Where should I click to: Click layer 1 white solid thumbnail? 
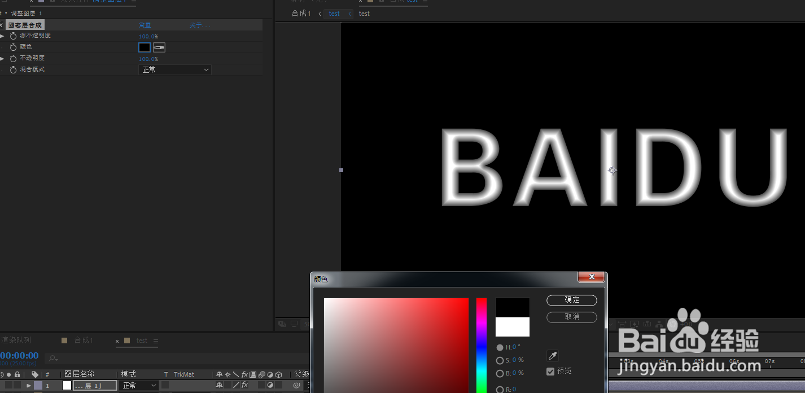67,385
